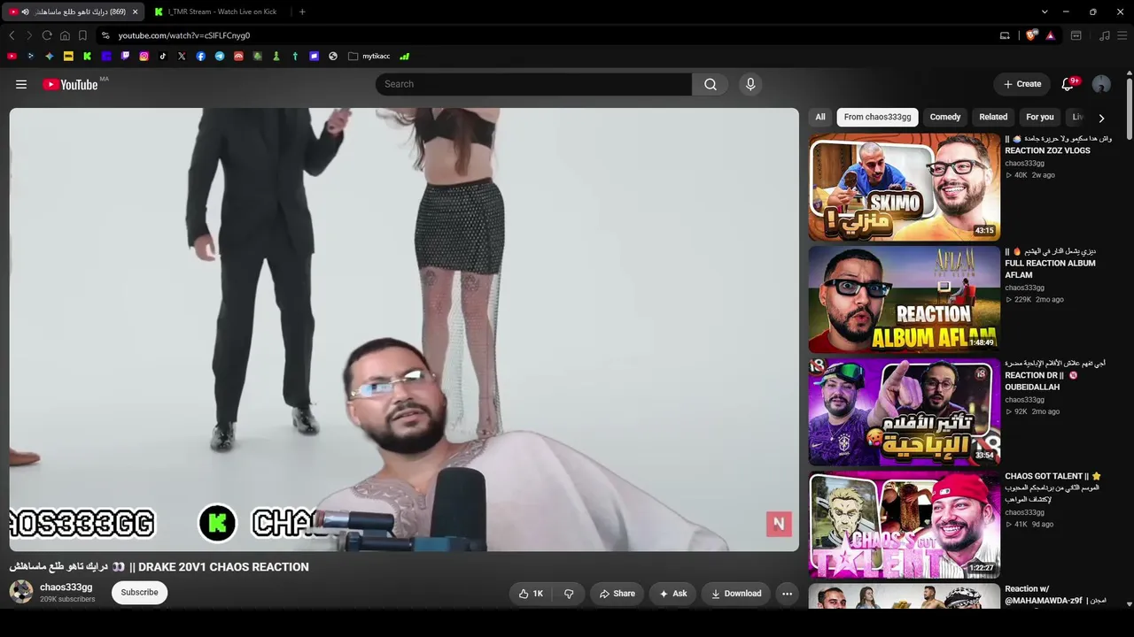The height and width of the screenshot is (637, 1134).
Task: Open the green bar-chart bookmark icon
Action: 405,56
